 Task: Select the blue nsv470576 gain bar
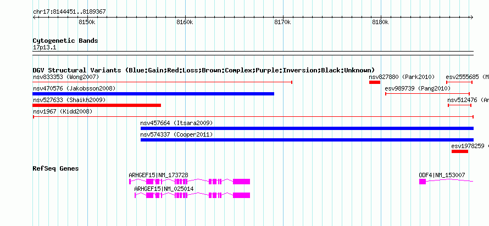pyautogui.click(x=153, y=94)
